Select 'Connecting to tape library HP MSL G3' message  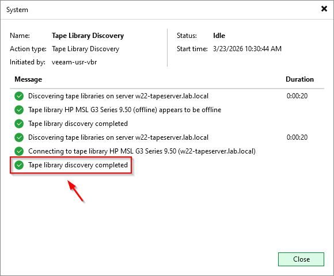pos(142,151)
